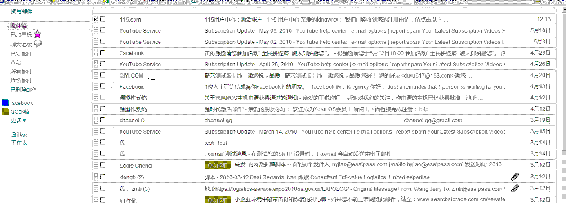This screenshot has width=566, height=203.
Task: Open the 已发邮件 sent mail folder
Action: [x=22, y=54]
